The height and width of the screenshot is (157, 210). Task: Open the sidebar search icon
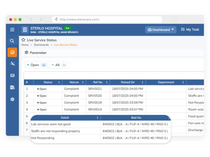[x=12, y=41]
